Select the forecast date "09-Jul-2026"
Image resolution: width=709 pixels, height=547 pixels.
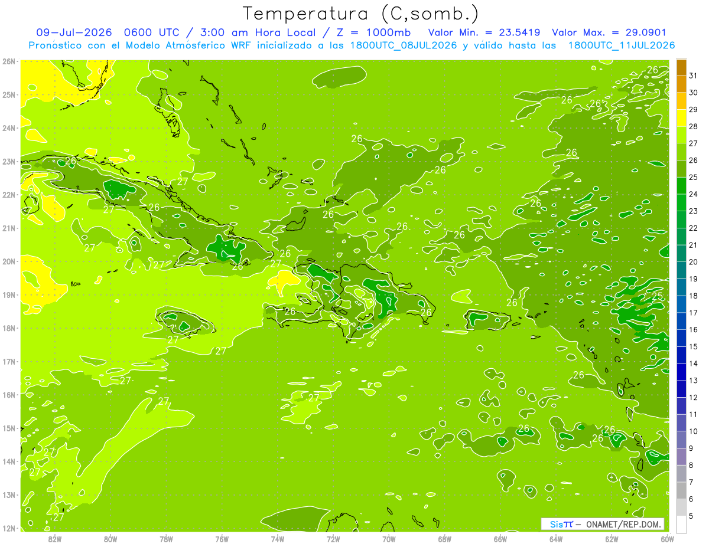[x=74, y=32]
